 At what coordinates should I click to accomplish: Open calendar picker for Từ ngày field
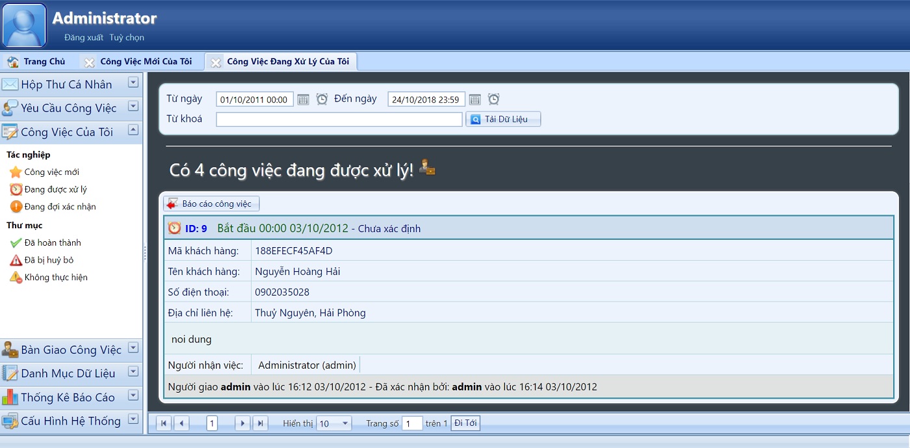pos(303,99)
